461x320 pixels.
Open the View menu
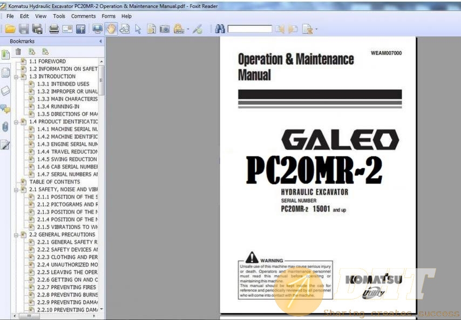pos(41,16)
